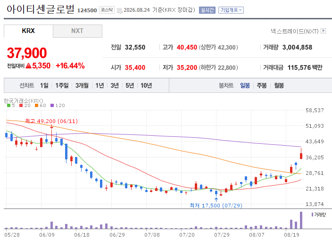Viewport: 332px width, 240px height.
Task: Click the tallest volume bar at chart end
Action: (301, 220)
